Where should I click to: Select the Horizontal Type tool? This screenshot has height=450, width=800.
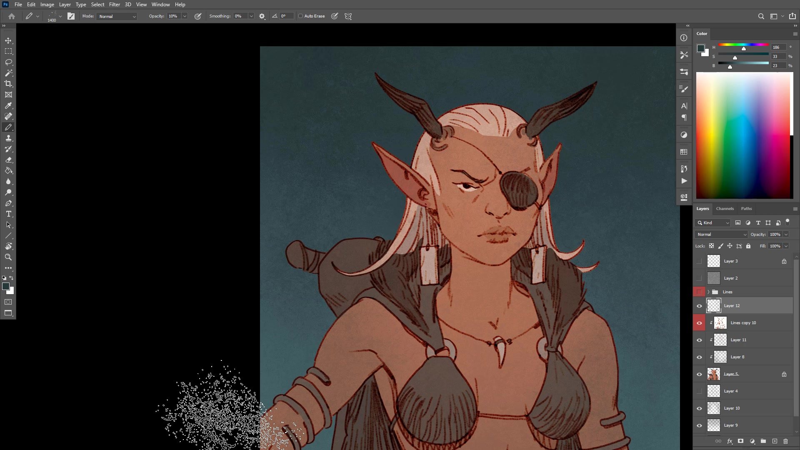tap(8, 214)
